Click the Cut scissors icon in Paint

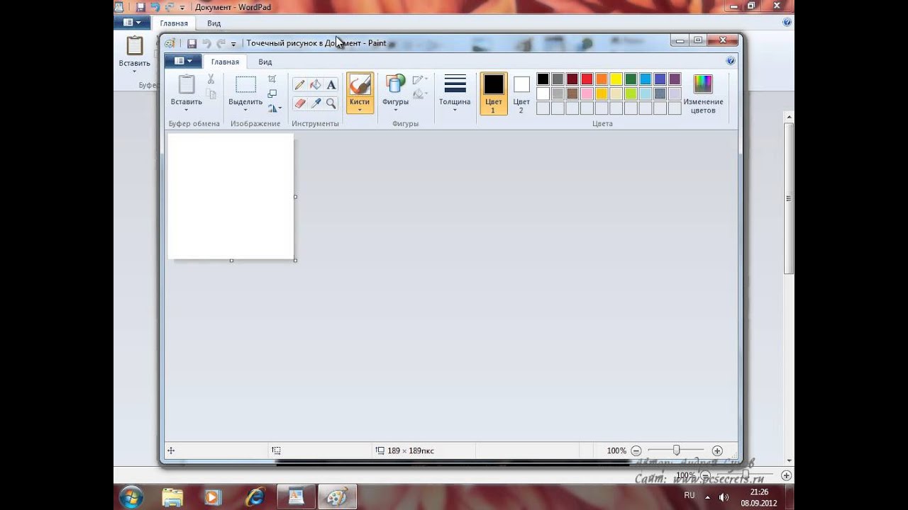pyautogui.click(x=211, y=79)
